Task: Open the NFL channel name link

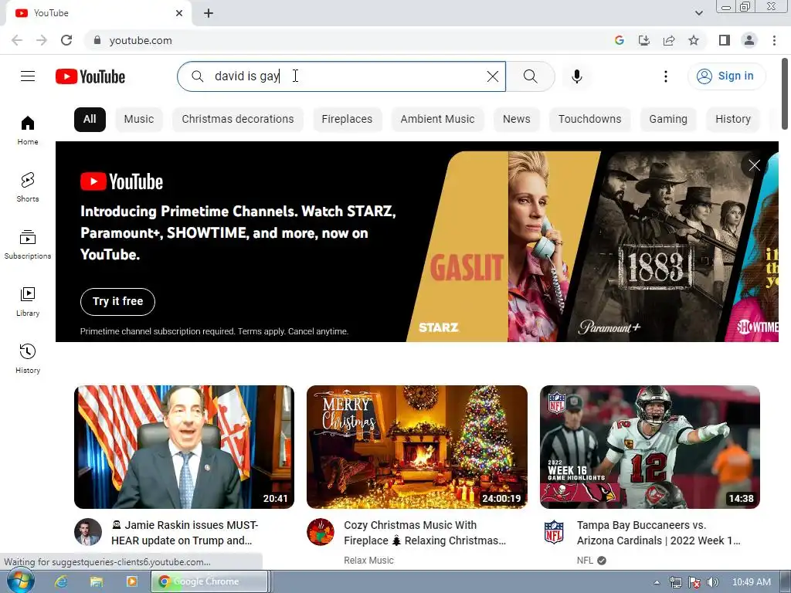Action: [586, 561]
